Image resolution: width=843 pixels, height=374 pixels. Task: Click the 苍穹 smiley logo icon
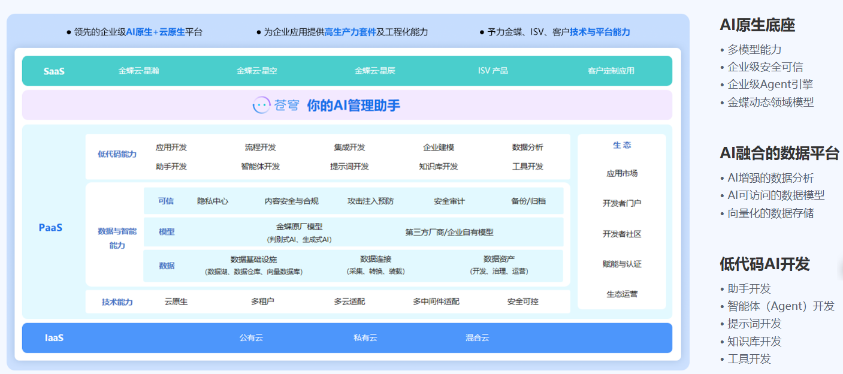pos(261,105)
